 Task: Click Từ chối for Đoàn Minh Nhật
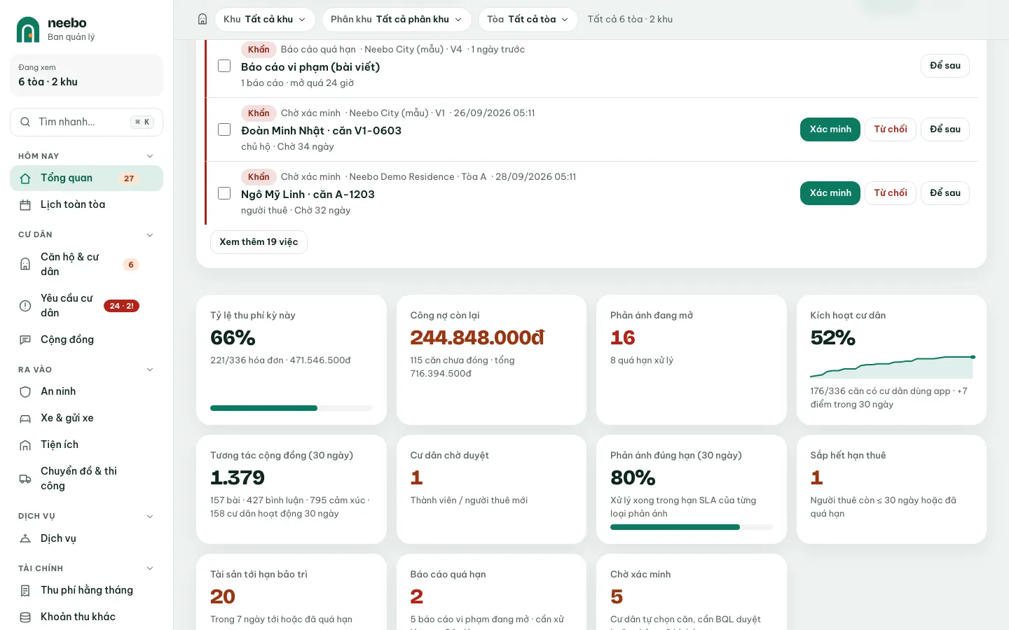[891, 129]
